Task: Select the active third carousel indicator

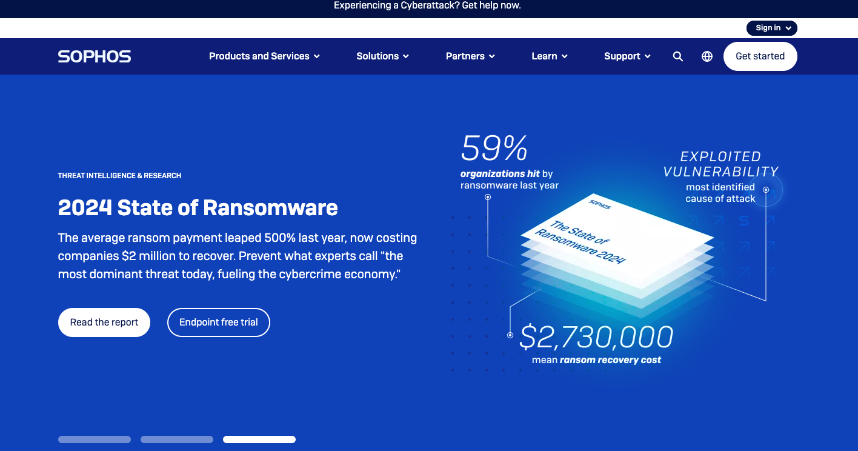Action: coord(259,439)
